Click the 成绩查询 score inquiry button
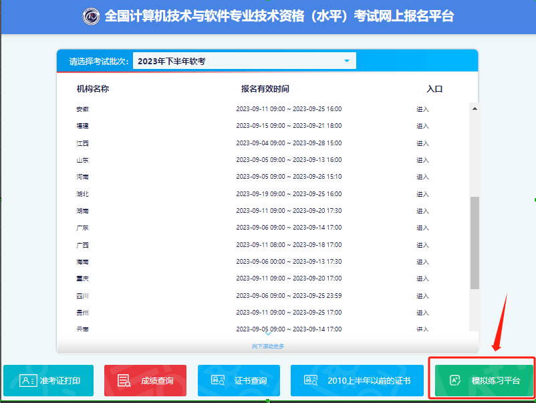Image resolution: width=536 pixels, height=403 pixels. [145, 380]
